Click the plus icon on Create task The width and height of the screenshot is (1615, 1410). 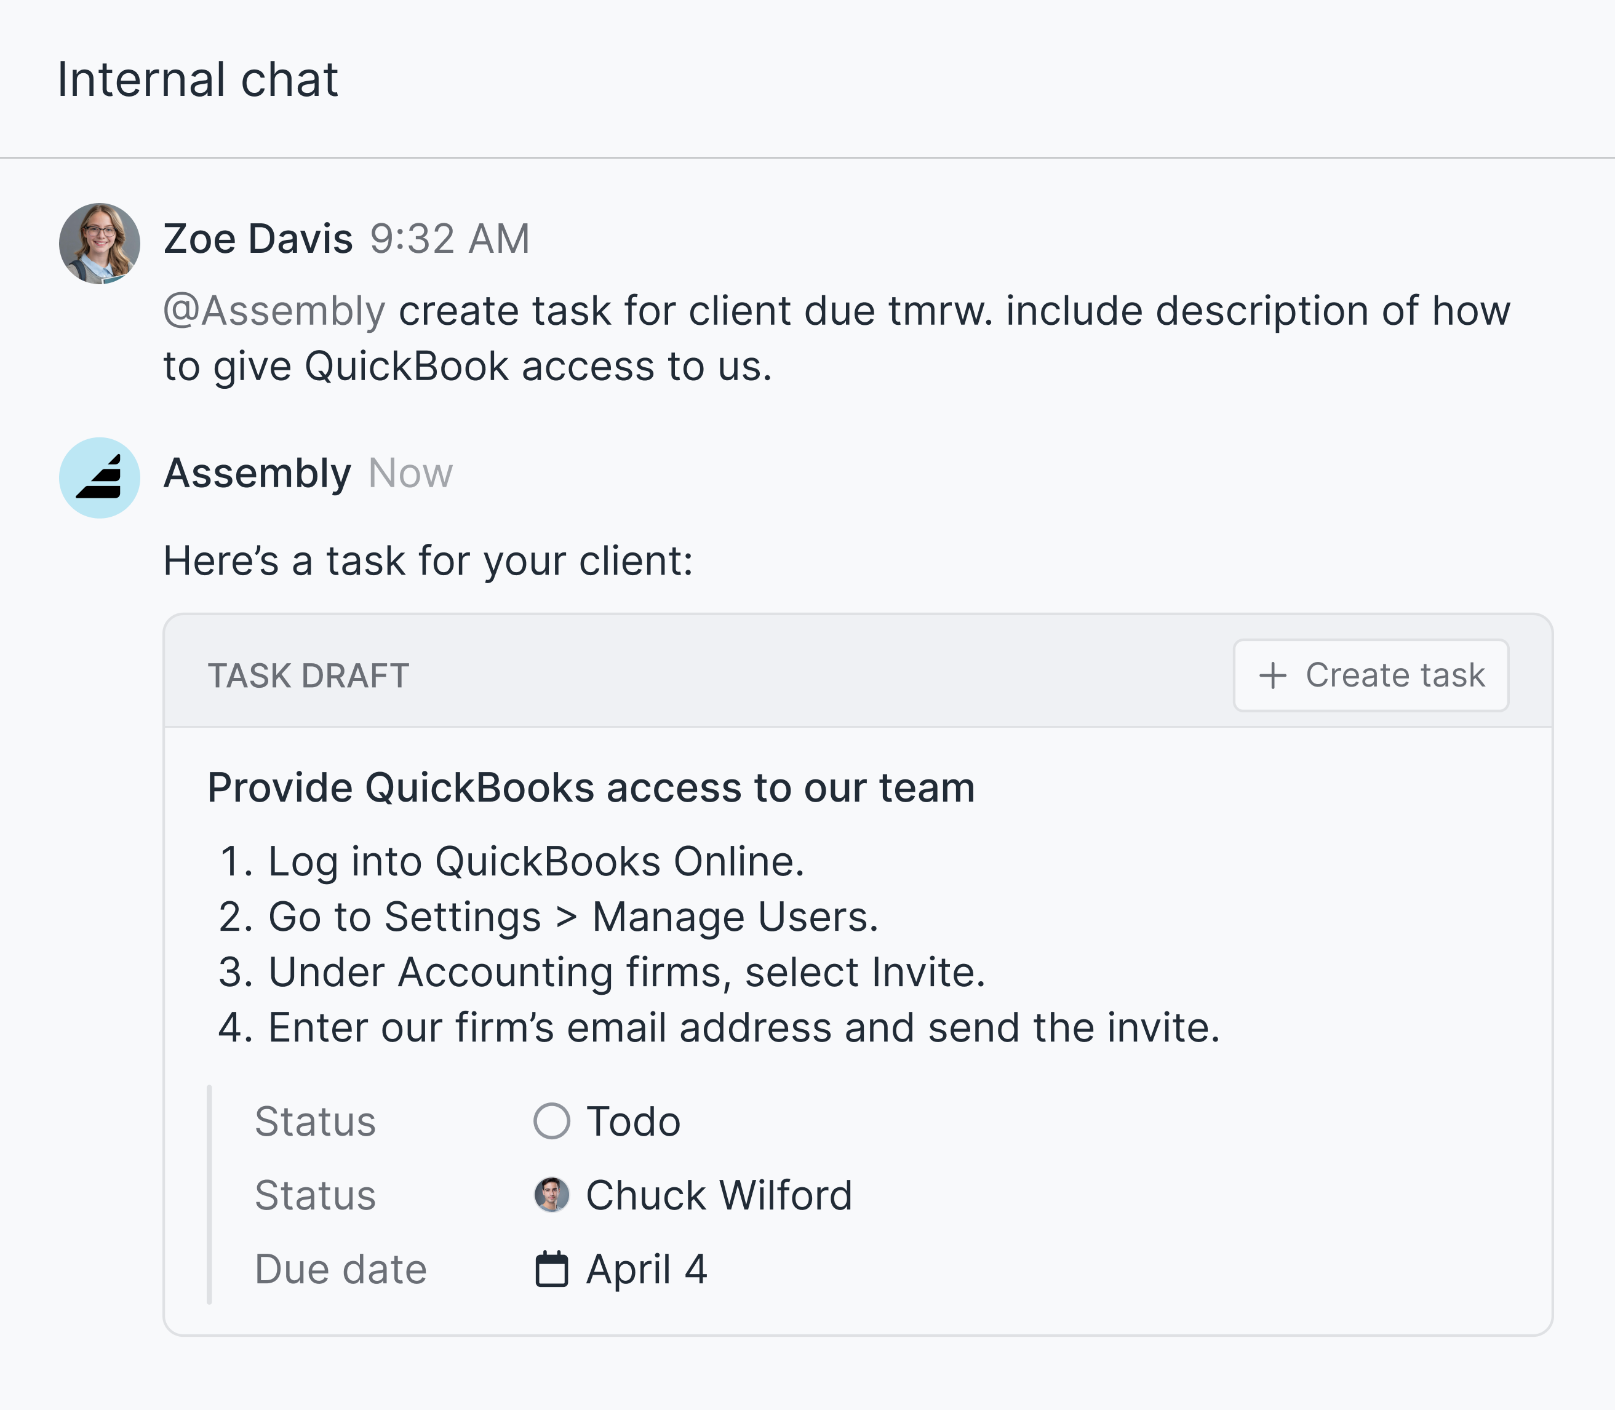(1272, 676)
